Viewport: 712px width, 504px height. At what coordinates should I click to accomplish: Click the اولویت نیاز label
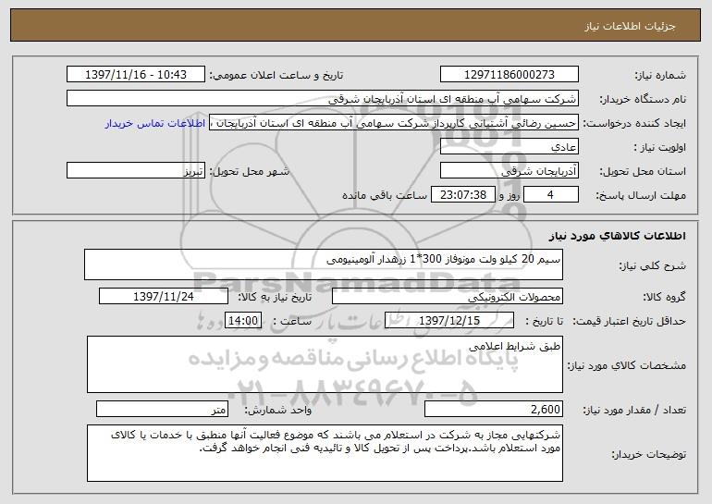[660, 148]
